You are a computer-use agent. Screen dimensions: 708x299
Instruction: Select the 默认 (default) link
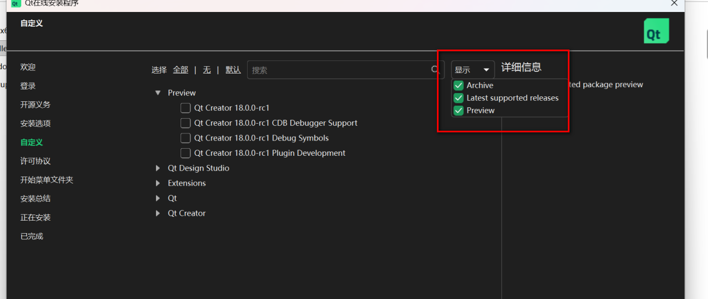[x=233, y=70]
